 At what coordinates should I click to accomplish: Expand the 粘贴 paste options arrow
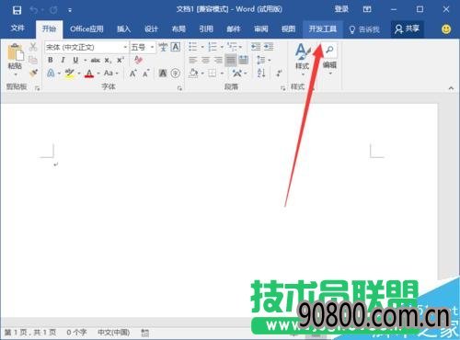pos(15,74)
